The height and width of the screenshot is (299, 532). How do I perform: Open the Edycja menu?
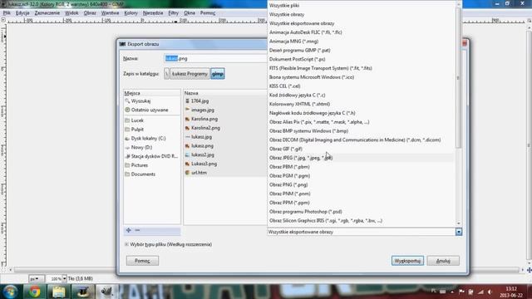(x=22, y=13)
